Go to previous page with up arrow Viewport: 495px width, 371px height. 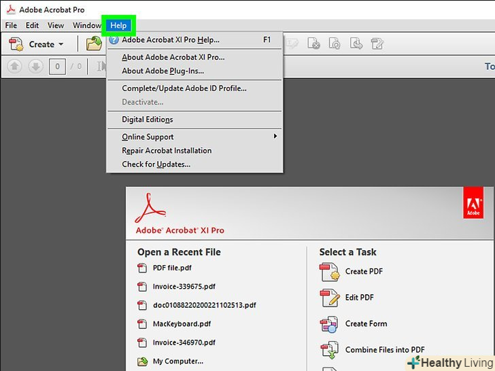[14, 67]
